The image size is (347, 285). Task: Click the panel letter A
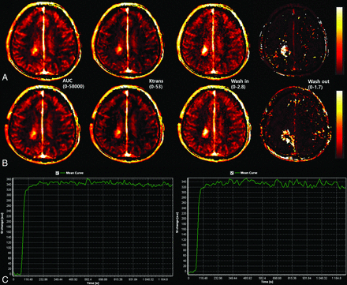[x=5, y=77]
